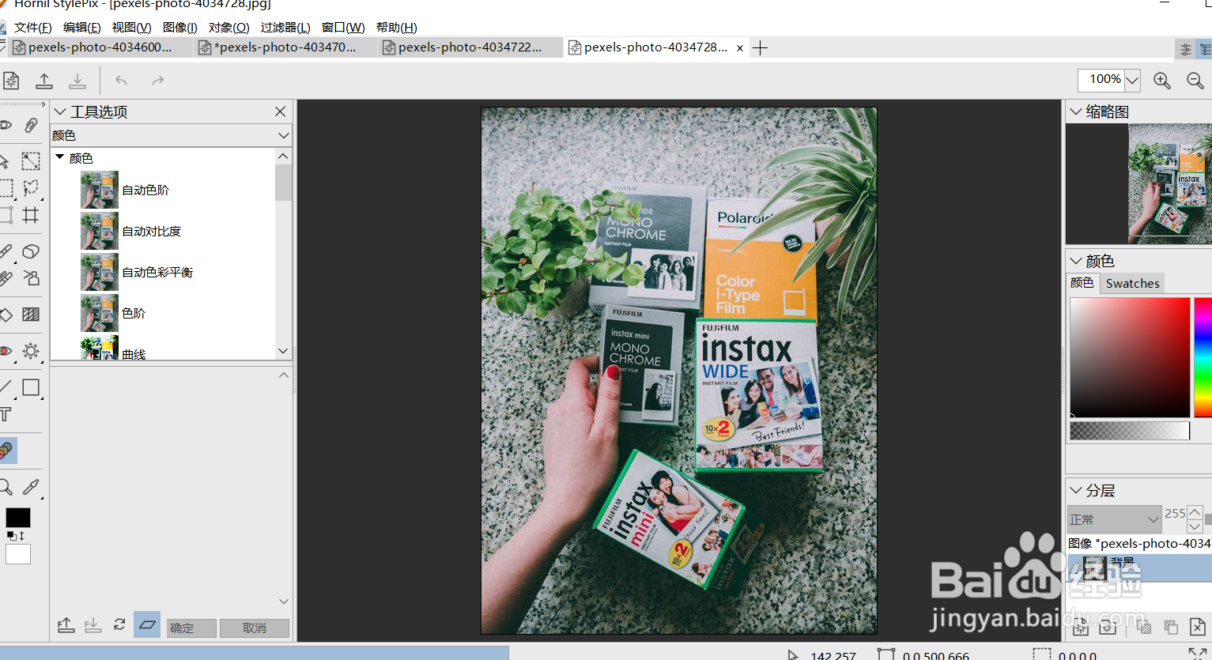Close the pexels-photo-4034728 tab
The height and width of the screenshot is (660, 1212).
click(739, 48)
